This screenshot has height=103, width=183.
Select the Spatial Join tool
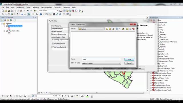(x=164, y=39)
